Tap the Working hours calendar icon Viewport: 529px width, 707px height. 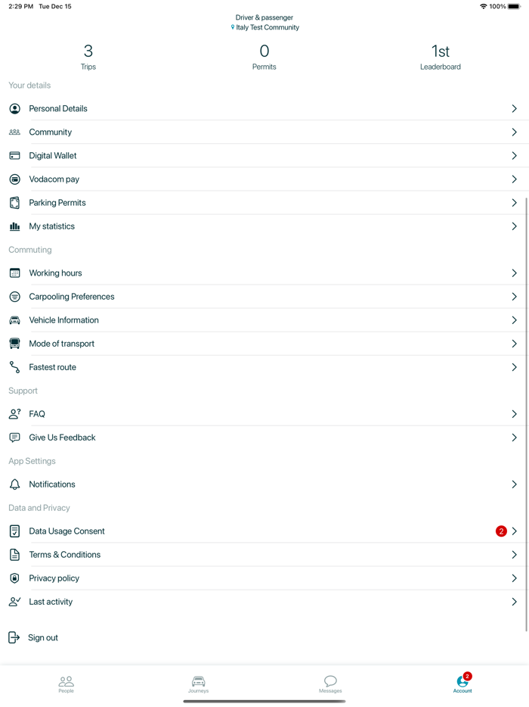pos(14,273)
